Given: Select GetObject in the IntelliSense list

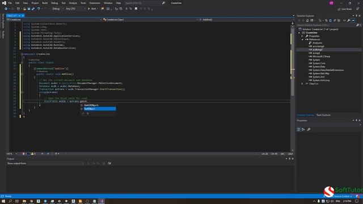Looking at the screenshot, I should point(100,109).
